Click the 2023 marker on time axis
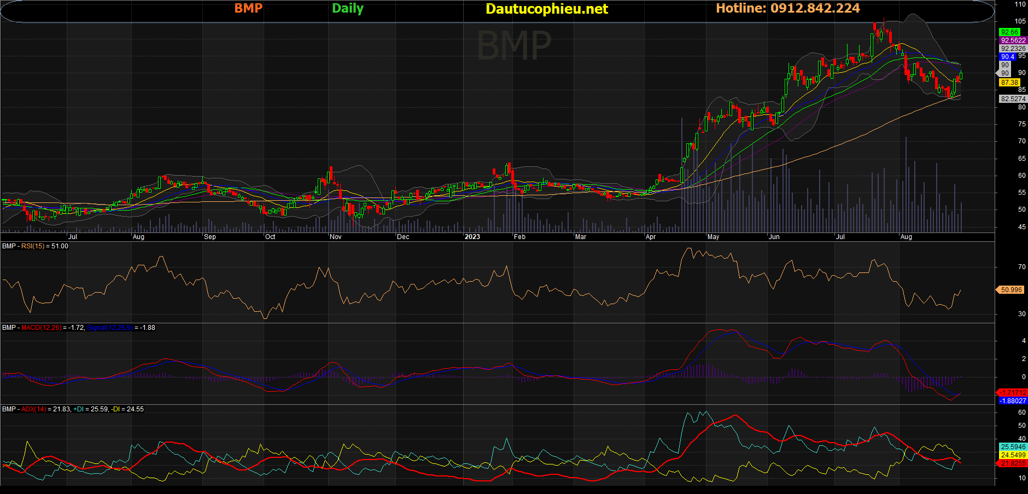Viewport: 1028px width, 494px height. tap(472, 237)
